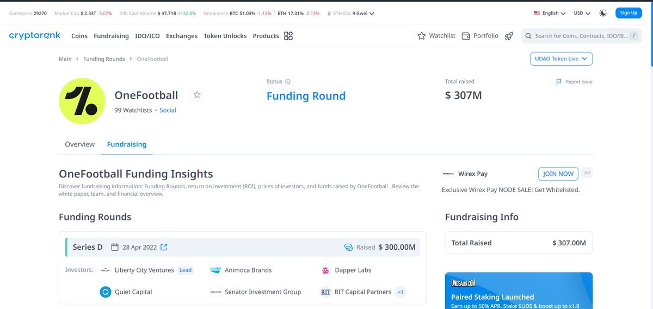Click the $ 300.00M raised amount
Viewport: 653px width, 309px height.
(x=397, y=247)
